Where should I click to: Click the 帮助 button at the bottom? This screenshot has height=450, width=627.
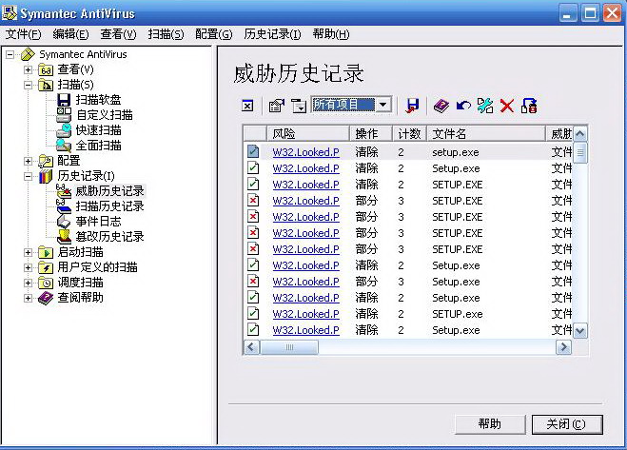pos(490,424)
